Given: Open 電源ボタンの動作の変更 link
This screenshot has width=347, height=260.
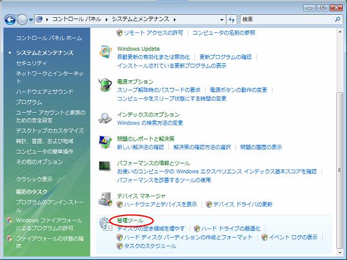Looking at the screenshot, I should [x=239, y=90].
